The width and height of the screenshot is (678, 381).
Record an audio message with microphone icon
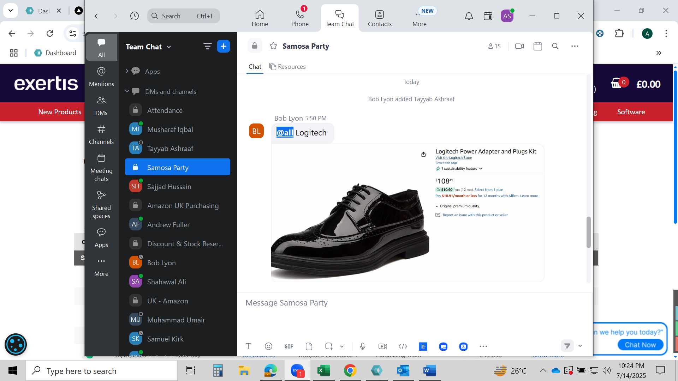[362, 346]
